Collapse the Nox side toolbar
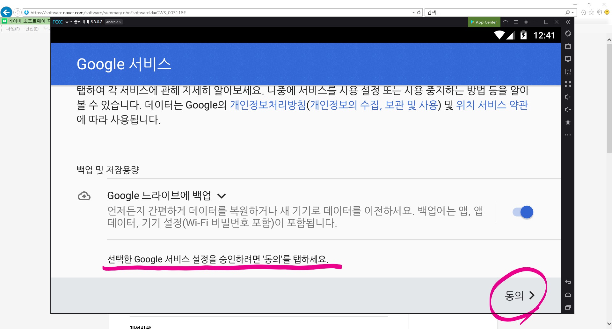 (568, 22)
